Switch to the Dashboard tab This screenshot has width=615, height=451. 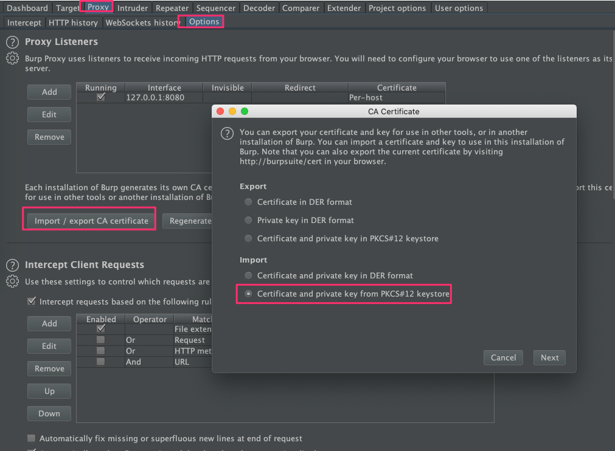tap(27, 8)
